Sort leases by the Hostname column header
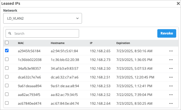The image size is (181, 110). pyautogui.click(x=57, y=43)
